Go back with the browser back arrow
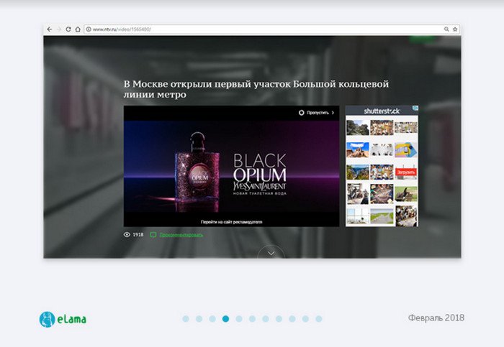The image size is (504, 347). [50, 29]
